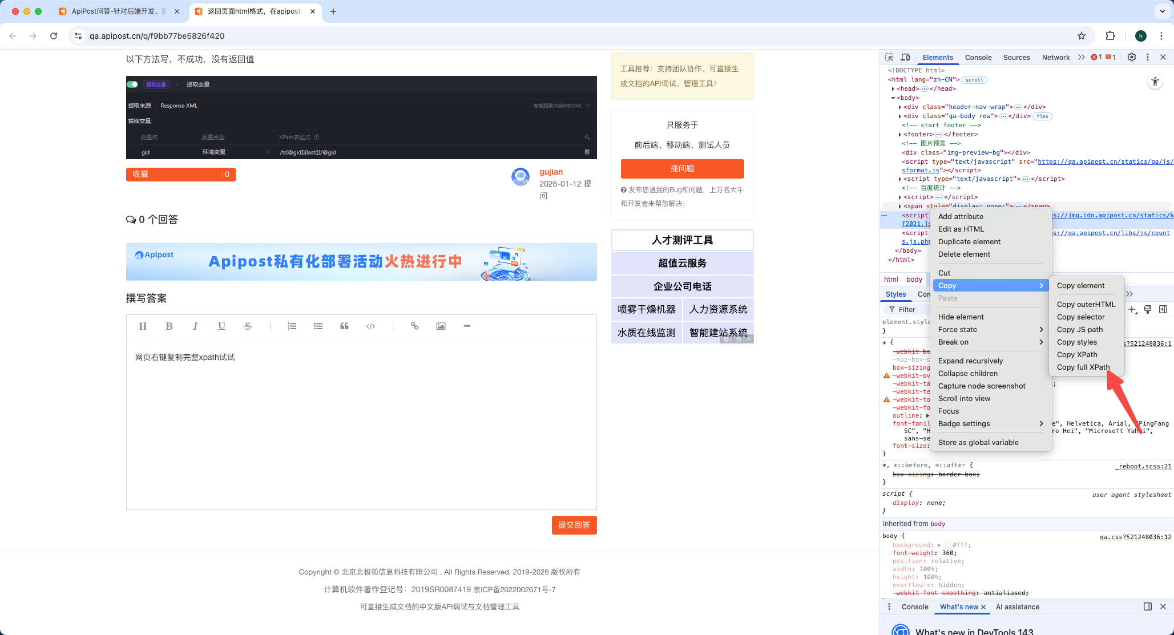Insert a code block in the editor
Image resolution: width=1174 pixels, height=635 pixels.
point(370,326)
